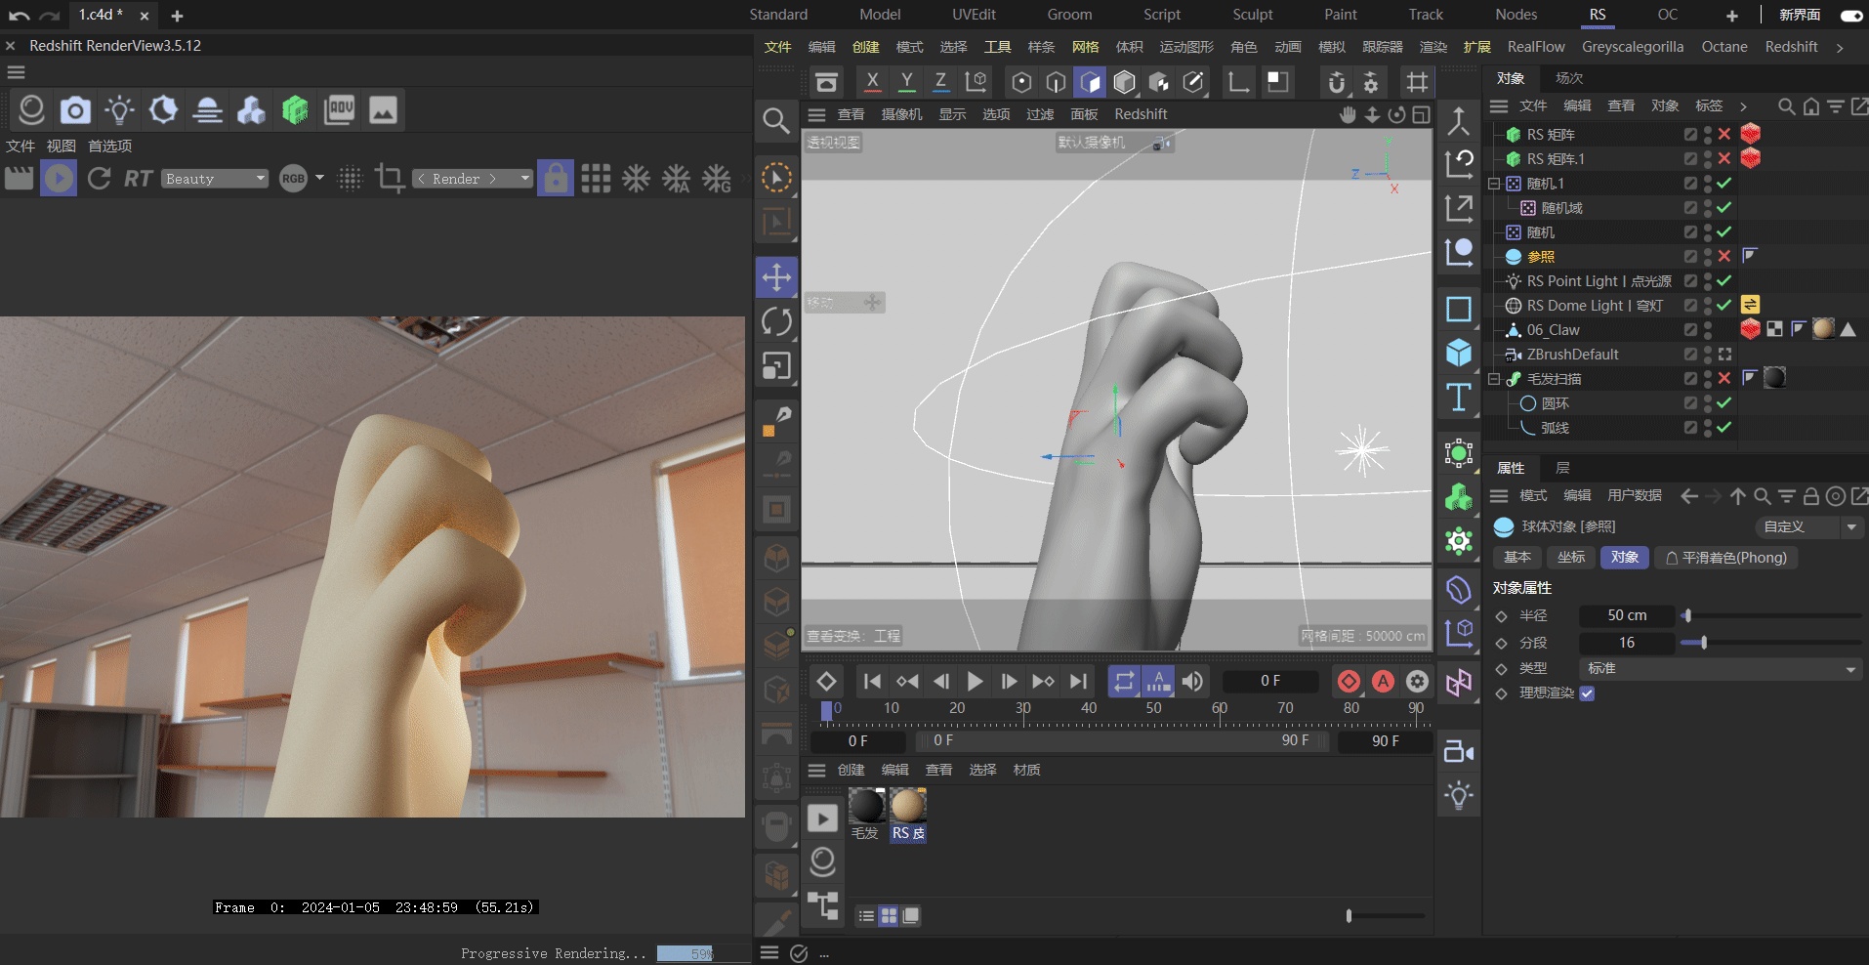Select the crop region render tool

pyautogui.click(x=390, y=179)
